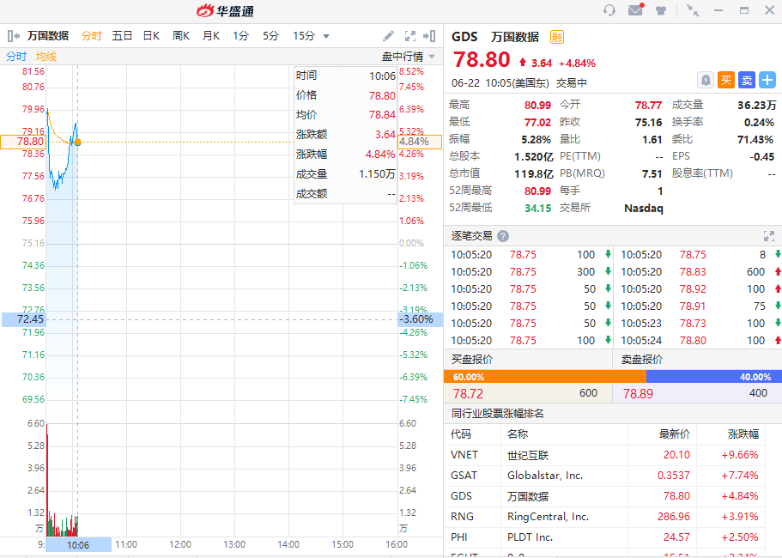Collapse the left panel beside 万国数据
The height and width of the screenshot is (558, 782).
coord(14,36)
